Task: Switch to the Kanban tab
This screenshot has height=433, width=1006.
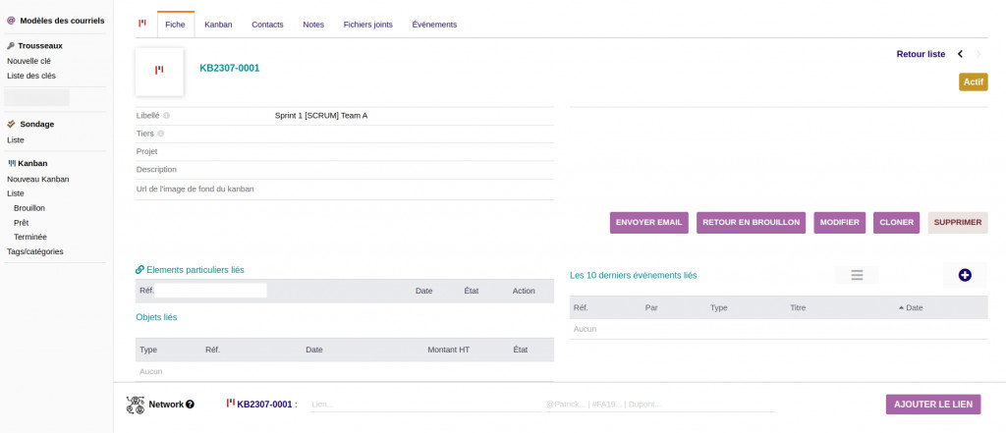Action: pyautogui.click(x=218, y=25)
